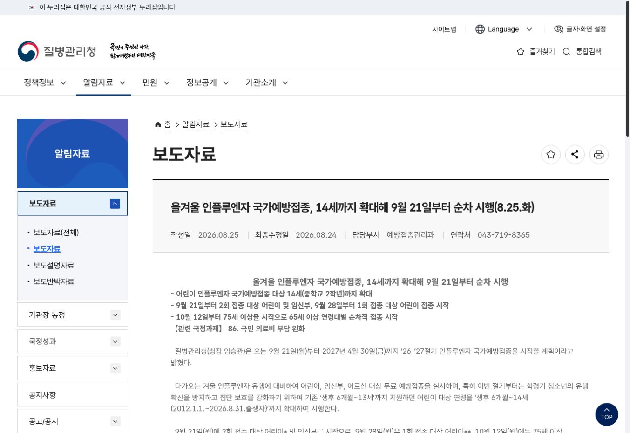The image size is (630, 433).
Task: Select the highlighted 보도자료 sidebar sub-link
Action: pos(47,249)
